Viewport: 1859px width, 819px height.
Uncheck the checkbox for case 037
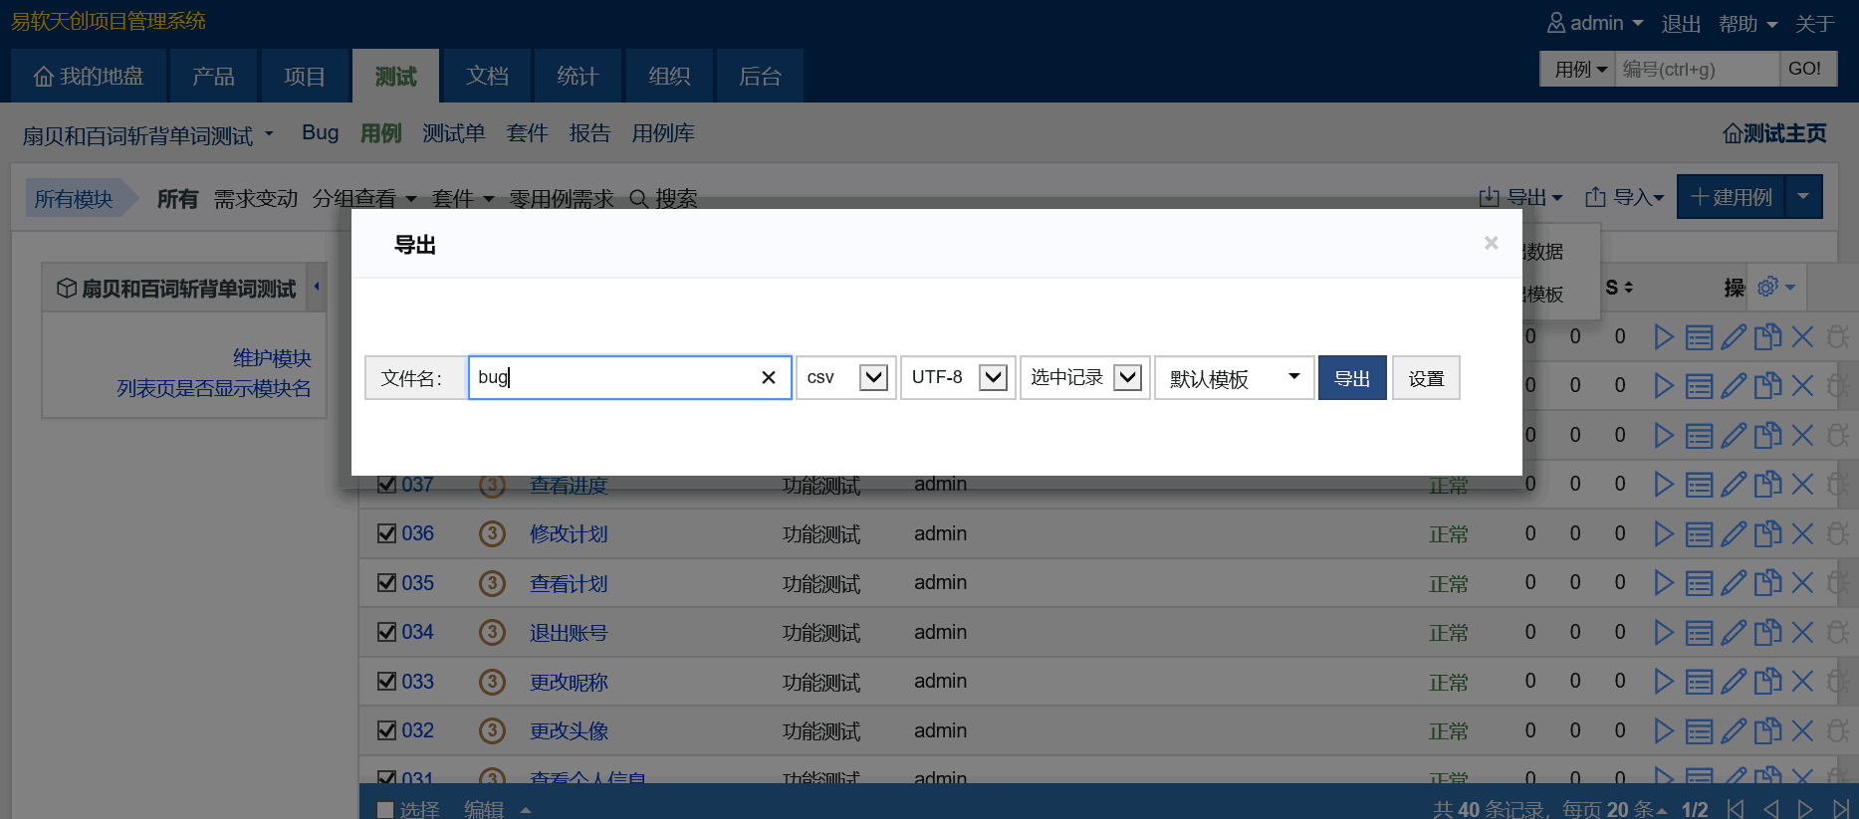(387, 485)
